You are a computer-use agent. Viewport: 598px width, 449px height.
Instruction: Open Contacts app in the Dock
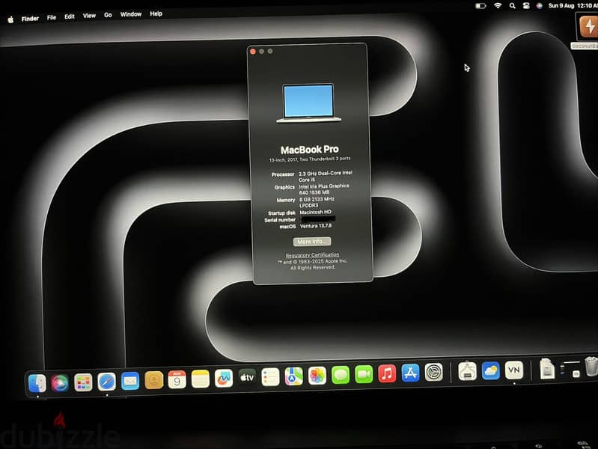tap(154, 380)
